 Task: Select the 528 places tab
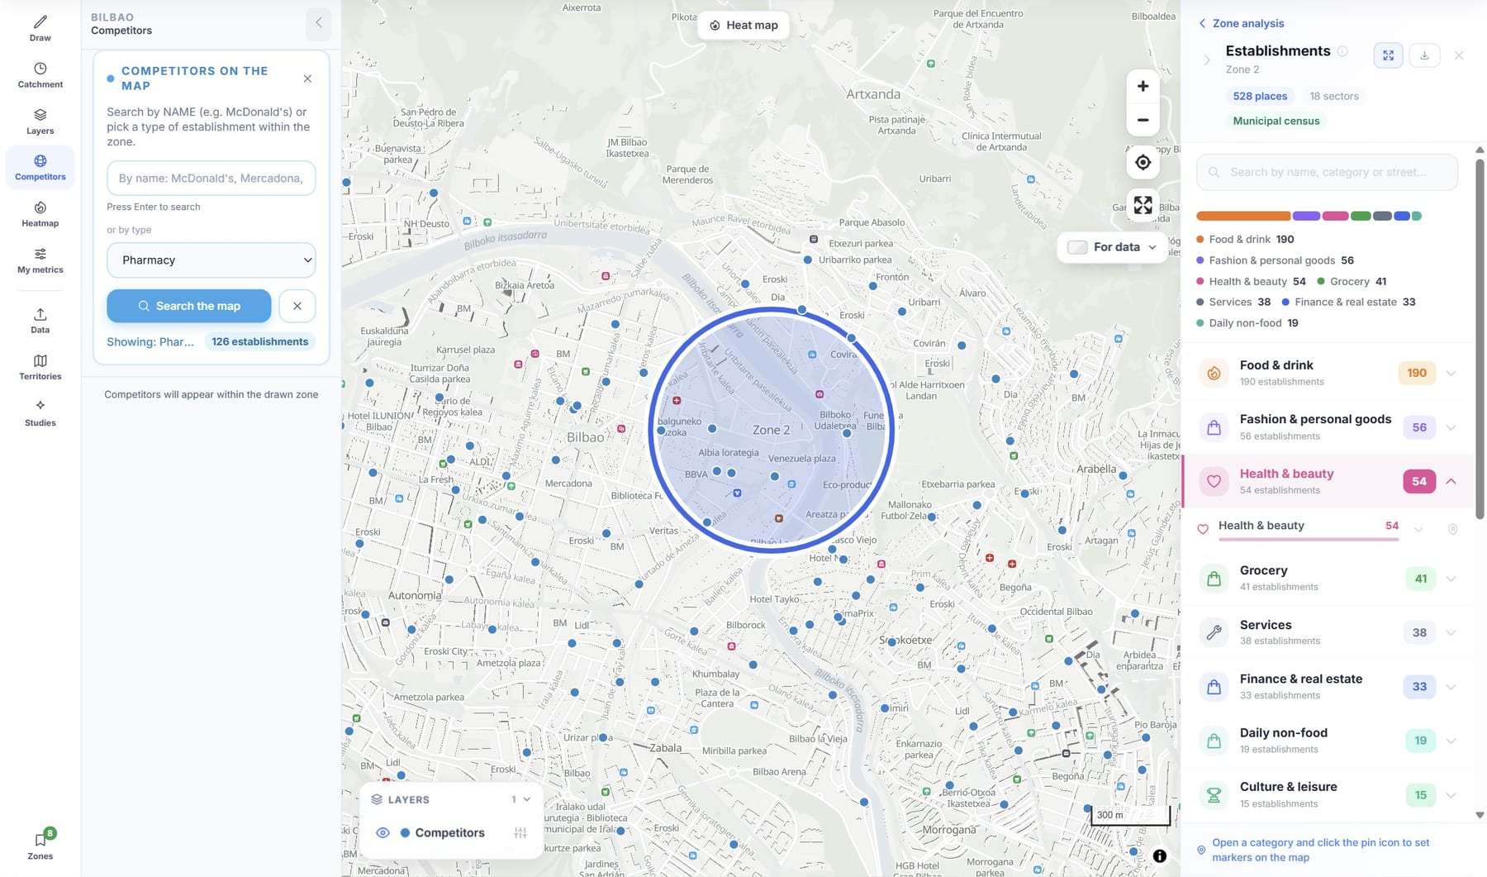1260,96
